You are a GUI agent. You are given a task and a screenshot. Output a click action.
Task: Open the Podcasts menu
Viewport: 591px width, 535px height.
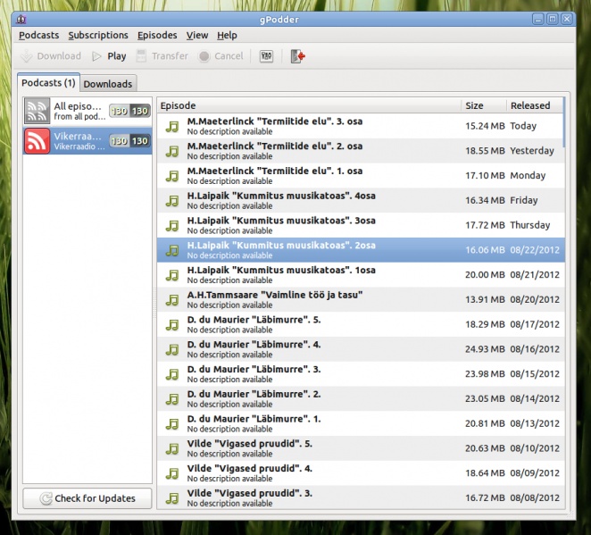(38, 36)
